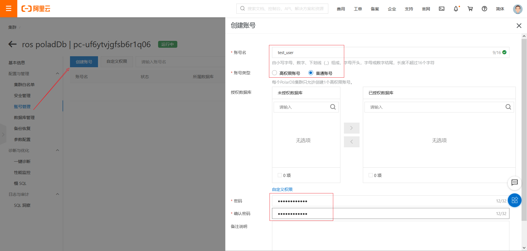Open the blue apps floating button
The image size is (527, 251).
[515, 200]
